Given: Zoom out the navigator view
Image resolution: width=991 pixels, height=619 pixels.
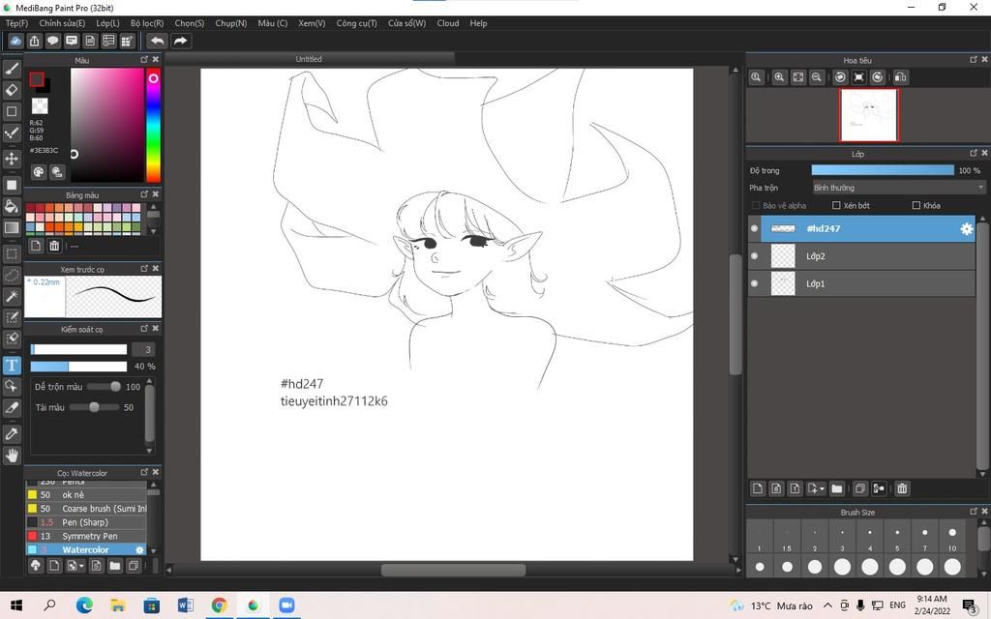Looking at the screenshot, I should point(817,77).
